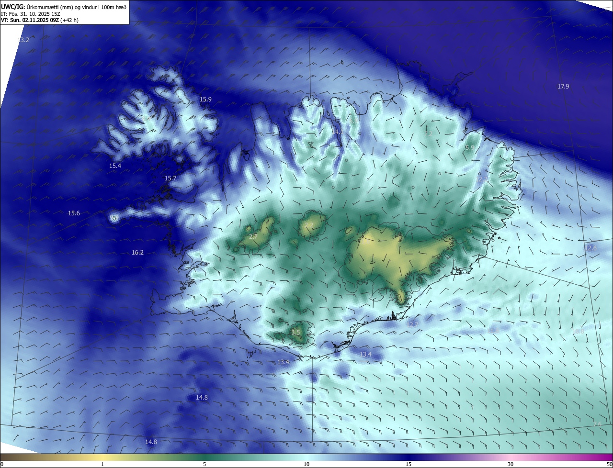Pick the yellow colorbar segment above 1

tap(102, 457)
